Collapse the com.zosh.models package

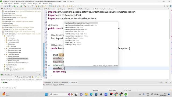5,42
